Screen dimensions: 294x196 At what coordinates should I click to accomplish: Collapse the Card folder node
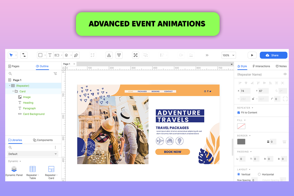click(13, 91)
